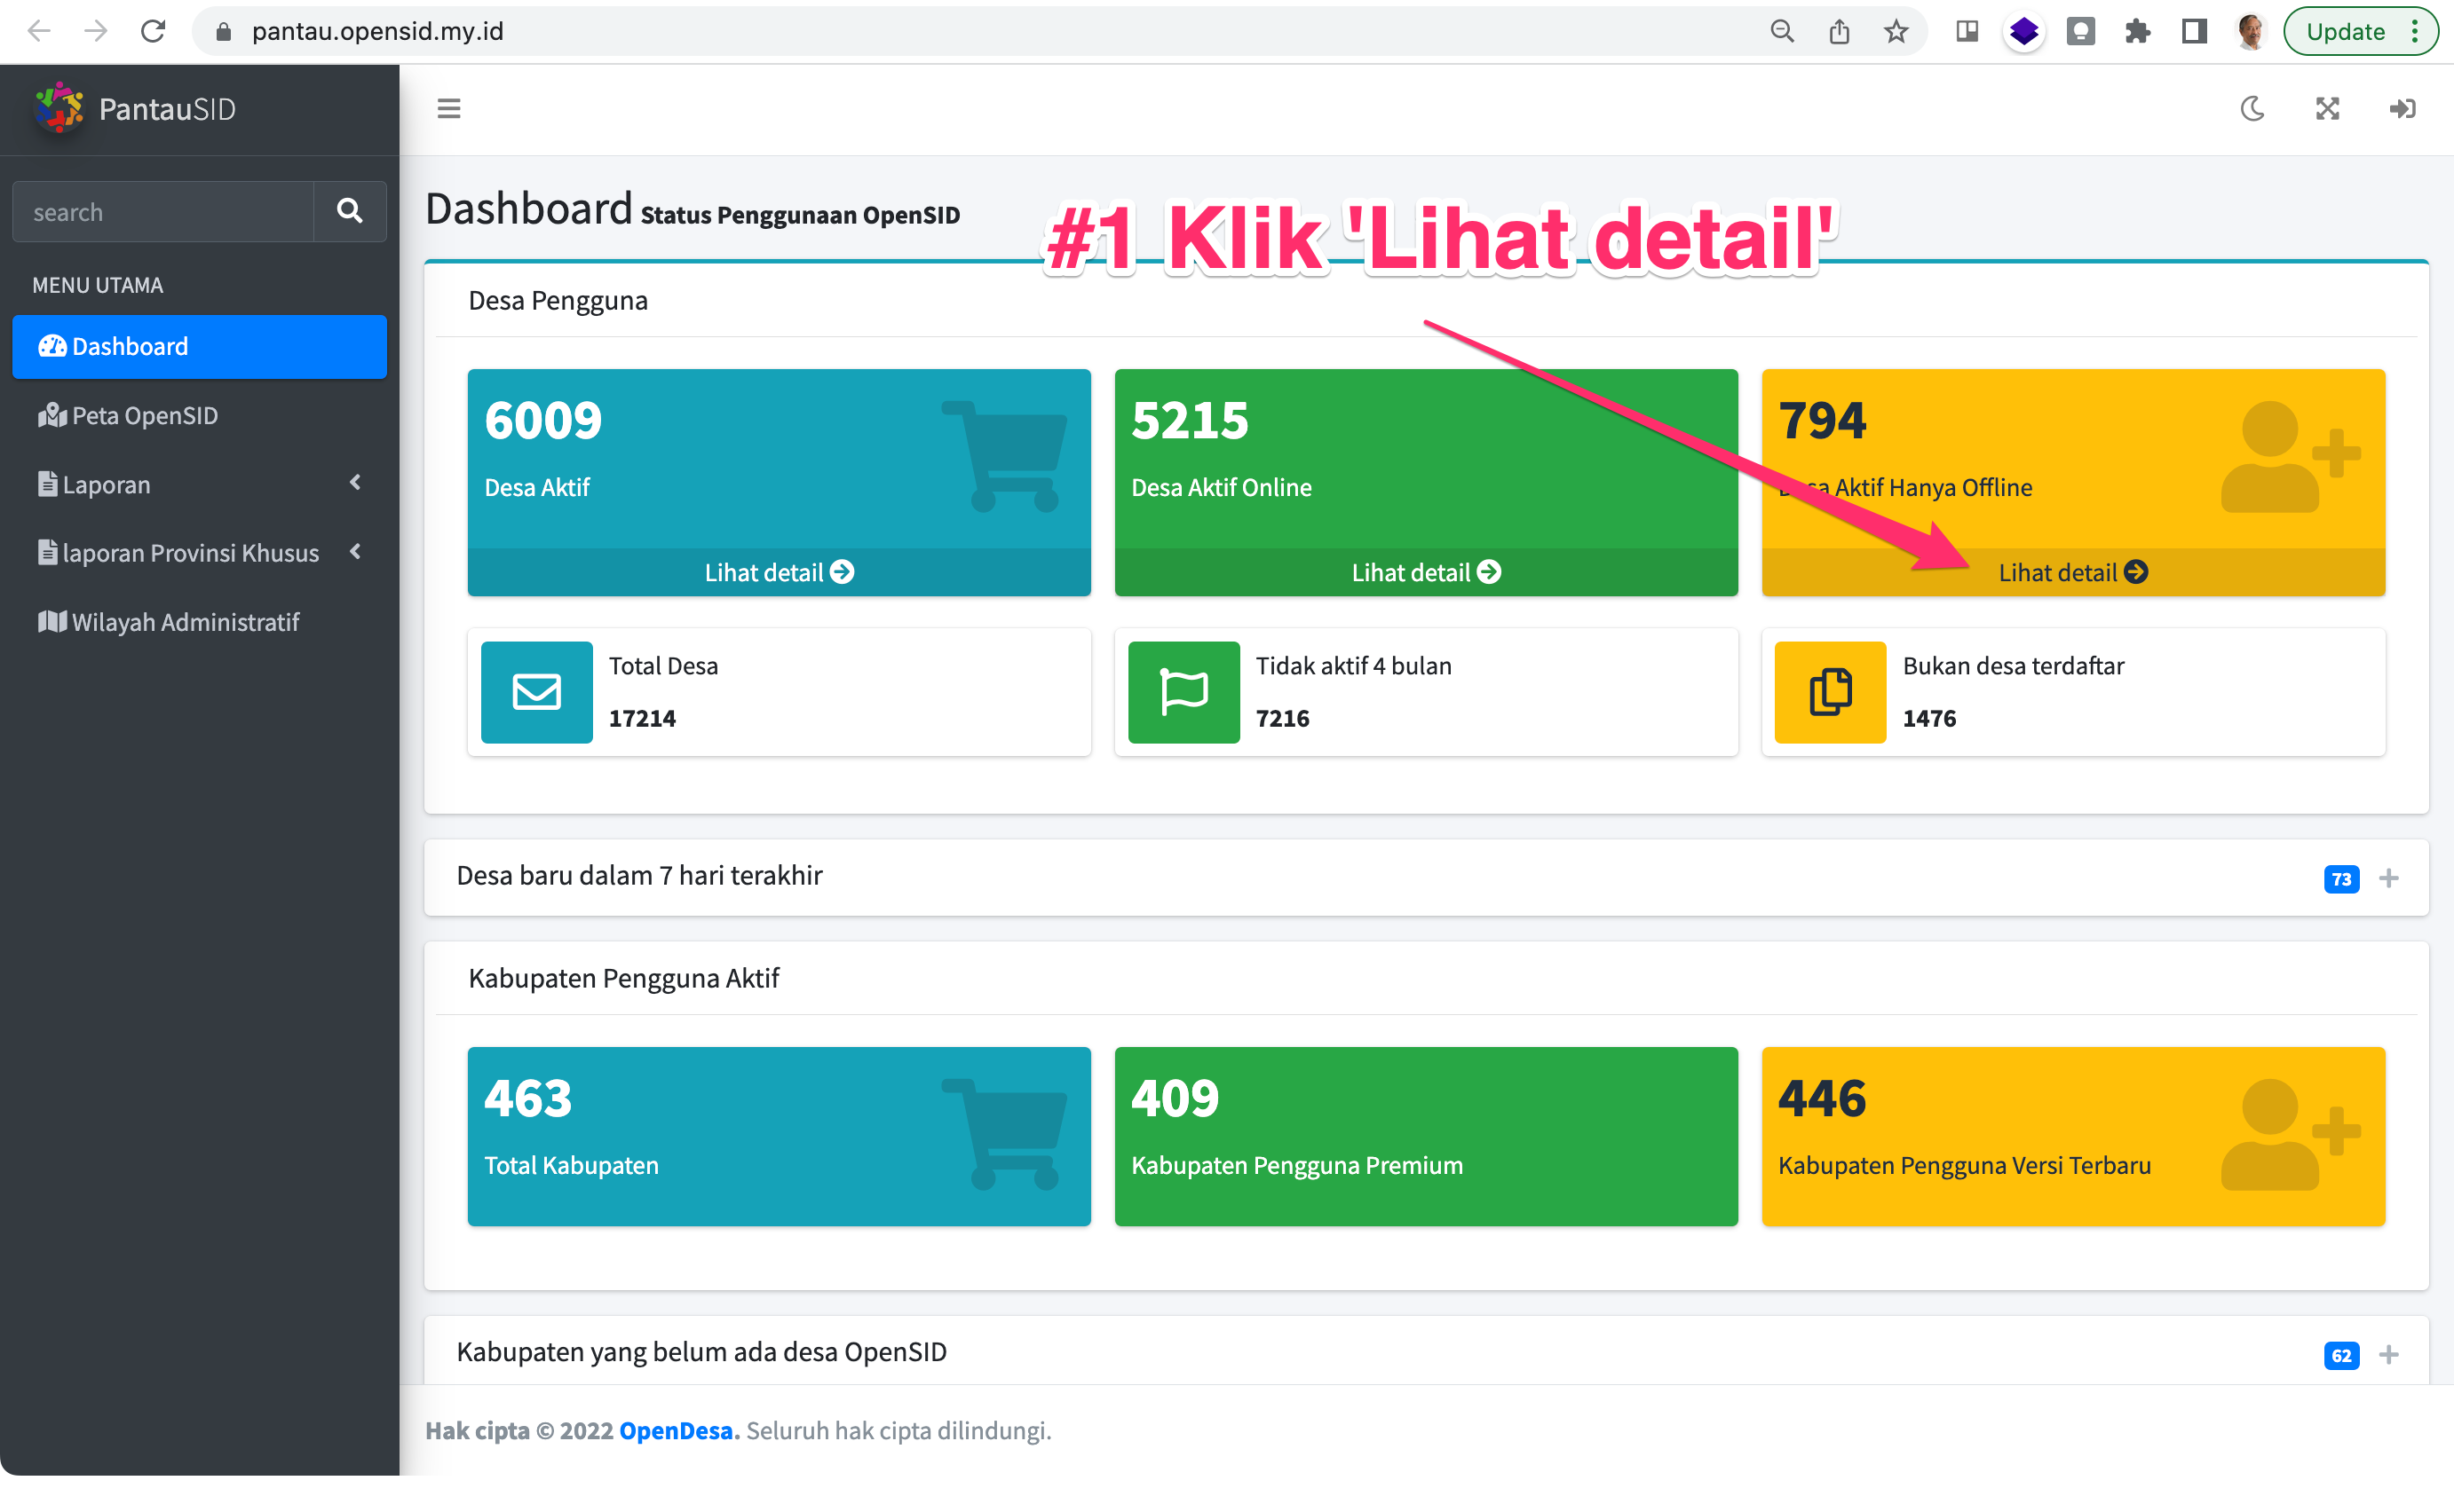Open the Chrome extensions puzzle icon
Viewport: 2454px width, 1512px height.
[2137, 31]
